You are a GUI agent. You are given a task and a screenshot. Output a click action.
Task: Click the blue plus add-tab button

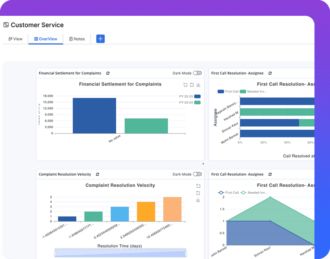(100, 39)
